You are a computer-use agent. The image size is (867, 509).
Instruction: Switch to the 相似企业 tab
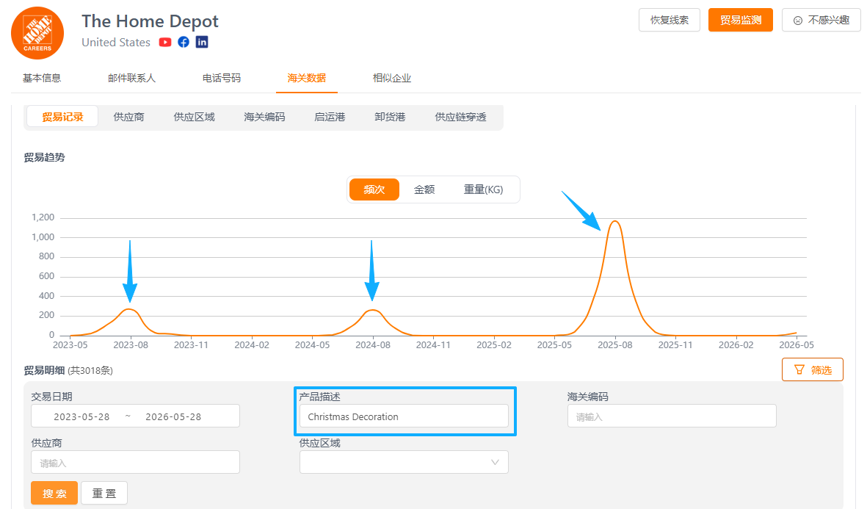[x=392, y=78]
